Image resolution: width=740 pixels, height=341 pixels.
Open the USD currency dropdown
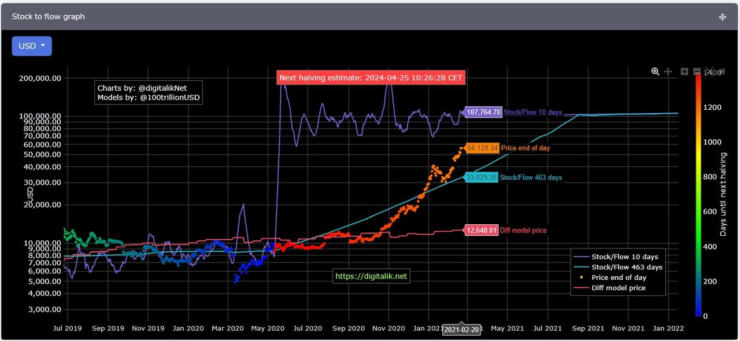(x=32, y=46)
